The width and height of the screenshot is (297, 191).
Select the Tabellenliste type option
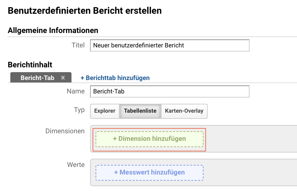[140, 111]
